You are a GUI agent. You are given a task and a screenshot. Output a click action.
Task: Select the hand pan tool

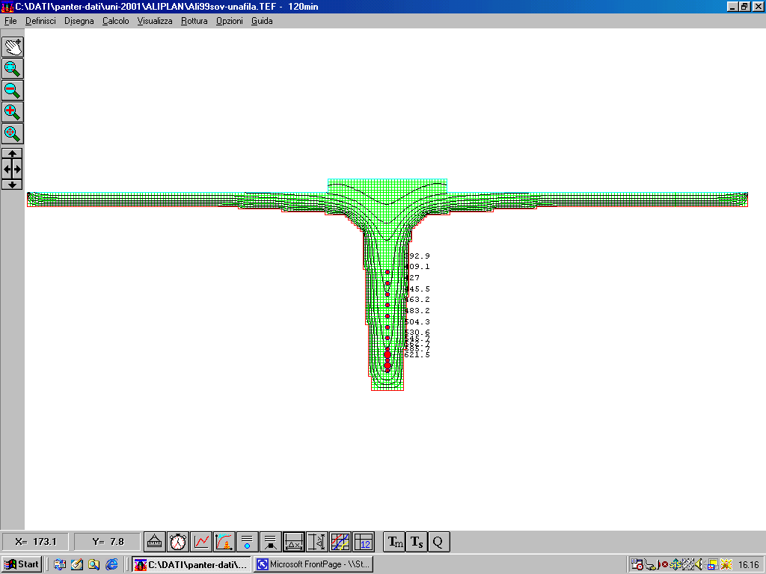coord(13,47)
